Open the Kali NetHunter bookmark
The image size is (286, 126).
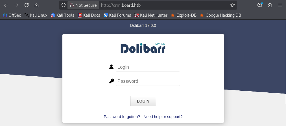(151, 15)
